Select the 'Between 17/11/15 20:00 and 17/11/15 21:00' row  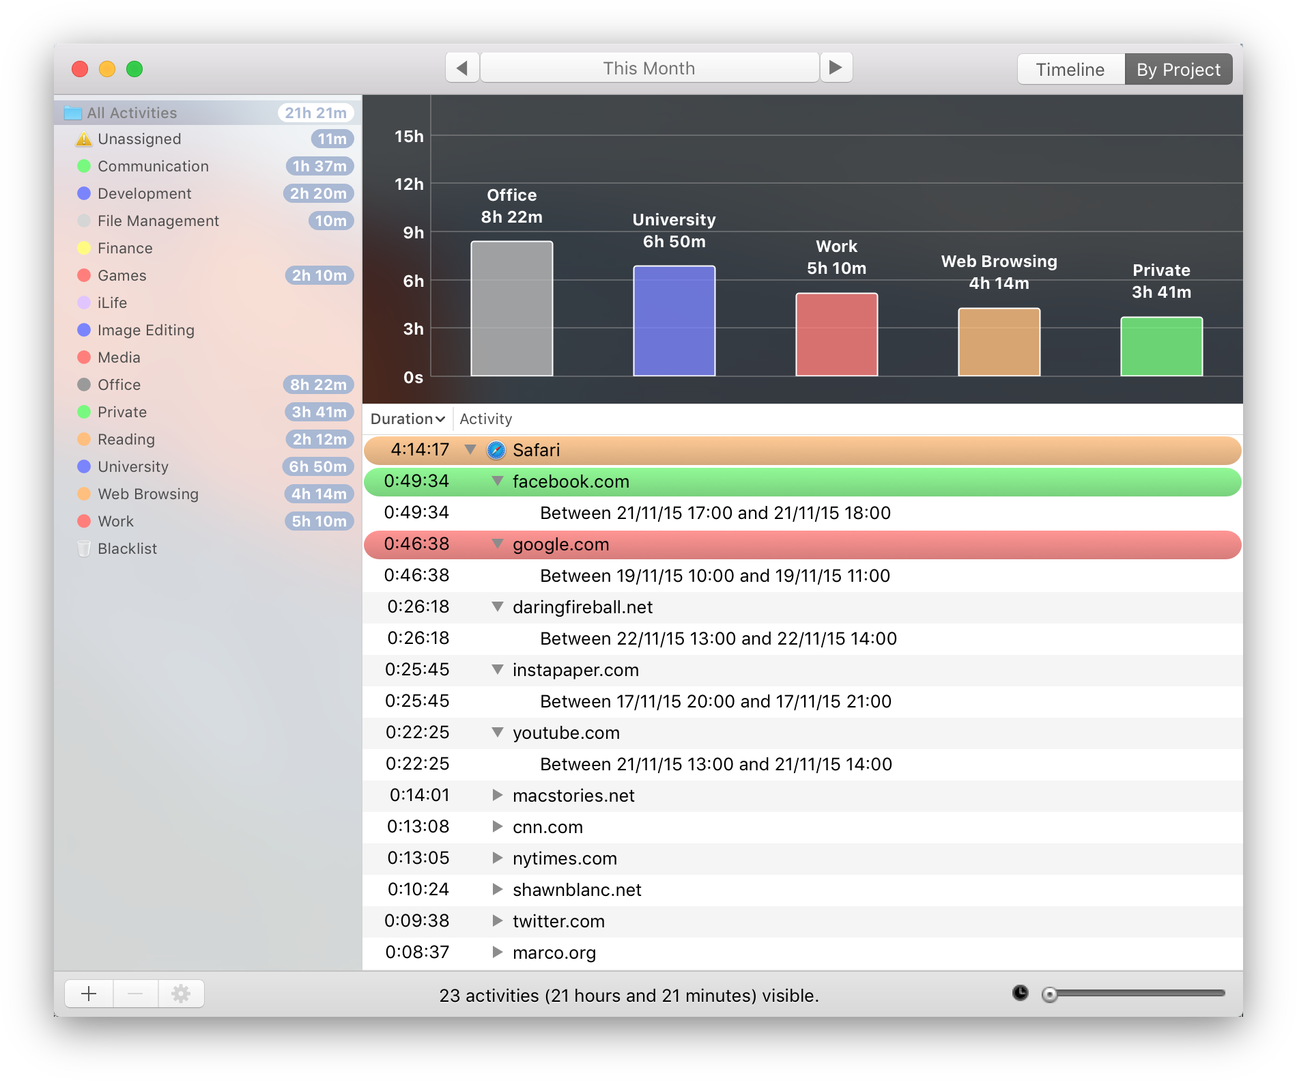(803, 701)
